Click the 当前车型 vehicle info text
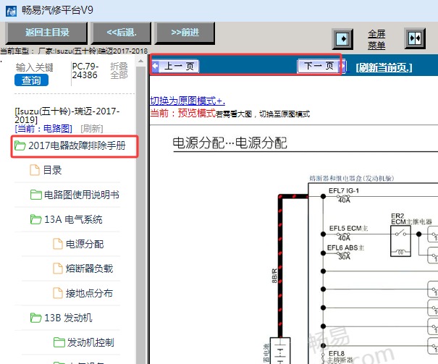Screen dimensions: 438x364 point(74,51)
